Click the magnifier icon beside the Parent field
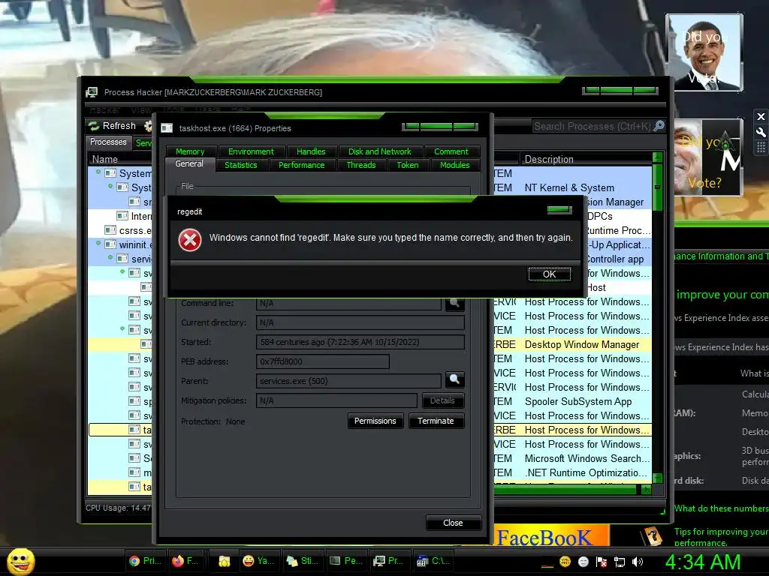The height and width of the screenshot is (576, 769). [x=454, y=379]
